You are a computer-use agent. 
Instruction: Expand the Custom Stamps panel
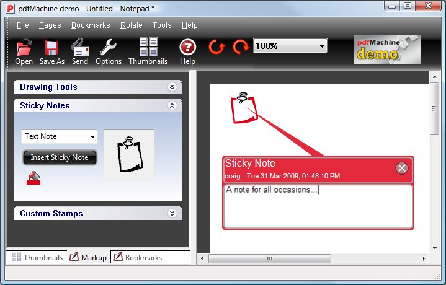tap(172, 214)
